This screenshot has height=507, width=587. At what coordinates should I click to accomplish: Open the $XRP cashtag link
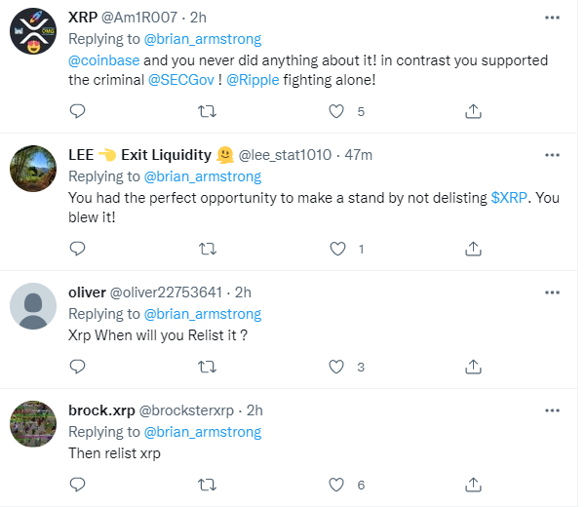(510, 197)
